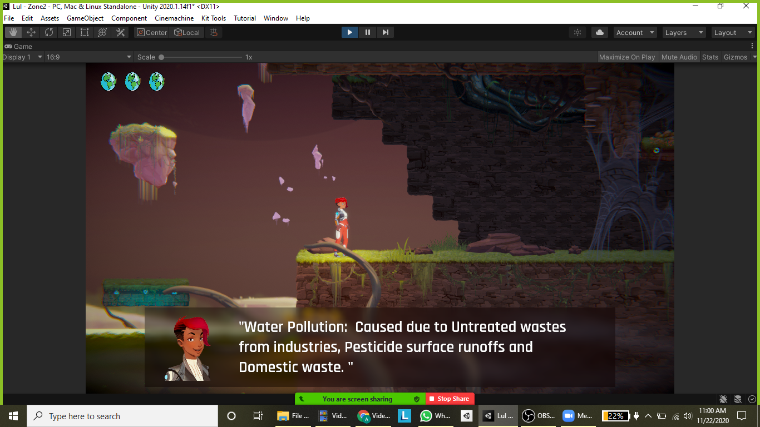Open the collab sun icon
The height and width of the screenshot is (427, 760).
tap(578, 32)
